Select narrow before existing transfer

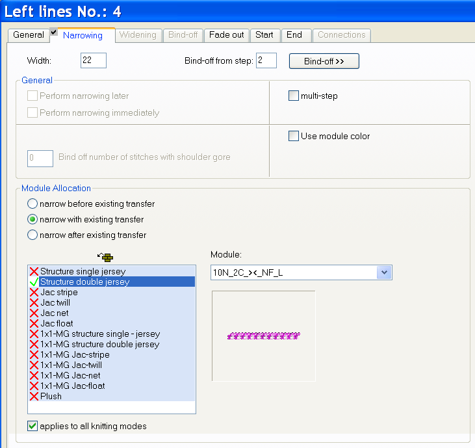pos(32,204)
